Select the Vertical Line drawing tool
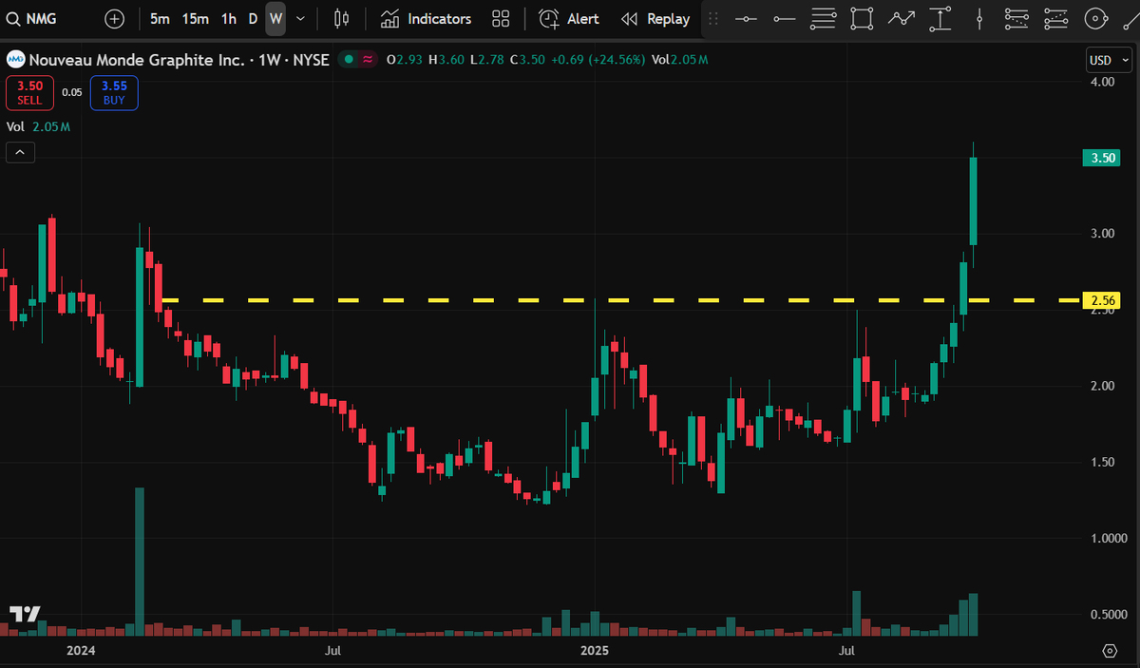 [x=978, y=18]
